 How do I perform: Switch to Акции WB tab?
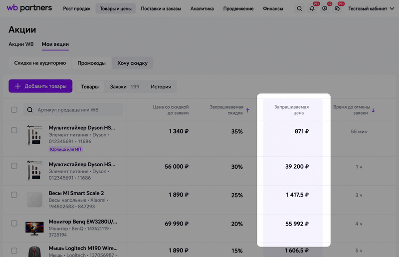21,44
